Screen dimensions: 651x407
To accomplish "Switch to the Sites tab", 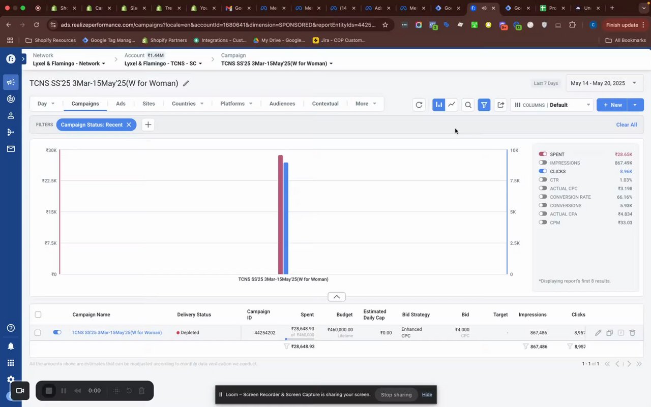I will click(149, 104).
